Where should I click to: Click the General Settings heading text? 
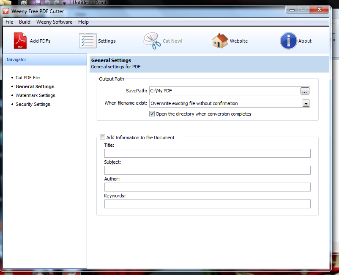click(x=111, y=60)
